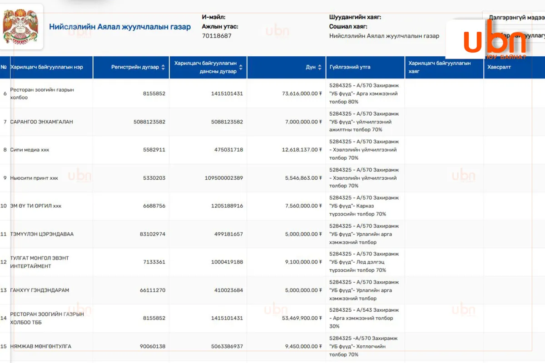Click the Хавсралт column header

pos(499,67)
